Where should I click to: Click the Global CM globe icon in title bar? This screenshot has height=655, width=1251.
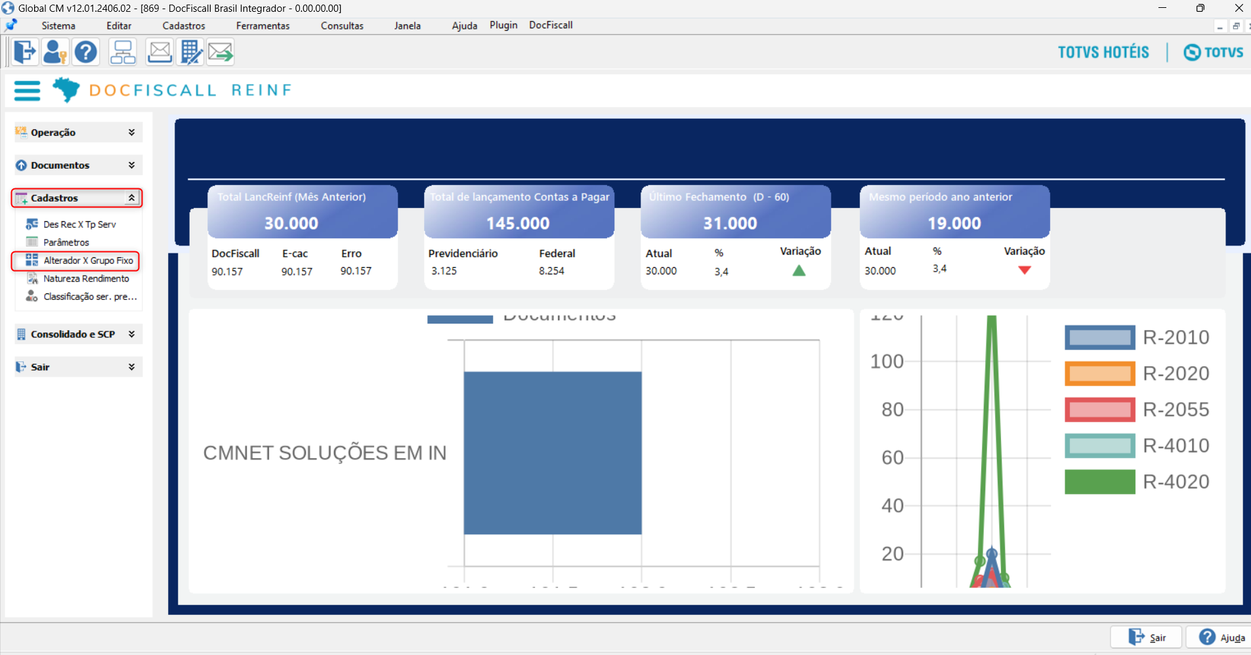[8, 8]
